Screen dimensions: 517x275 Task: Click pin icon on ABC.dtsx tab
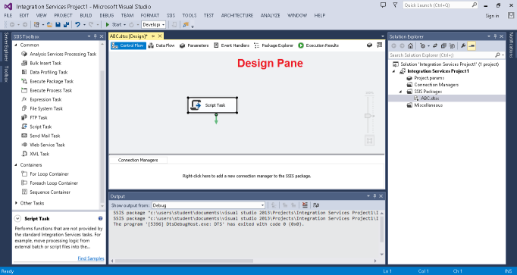coord(153,36)
